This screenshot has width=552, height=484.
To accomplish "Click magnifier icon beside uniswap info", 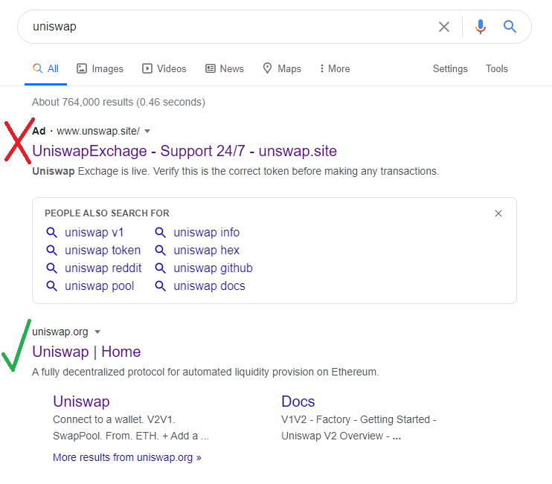I will coord(161,233).
